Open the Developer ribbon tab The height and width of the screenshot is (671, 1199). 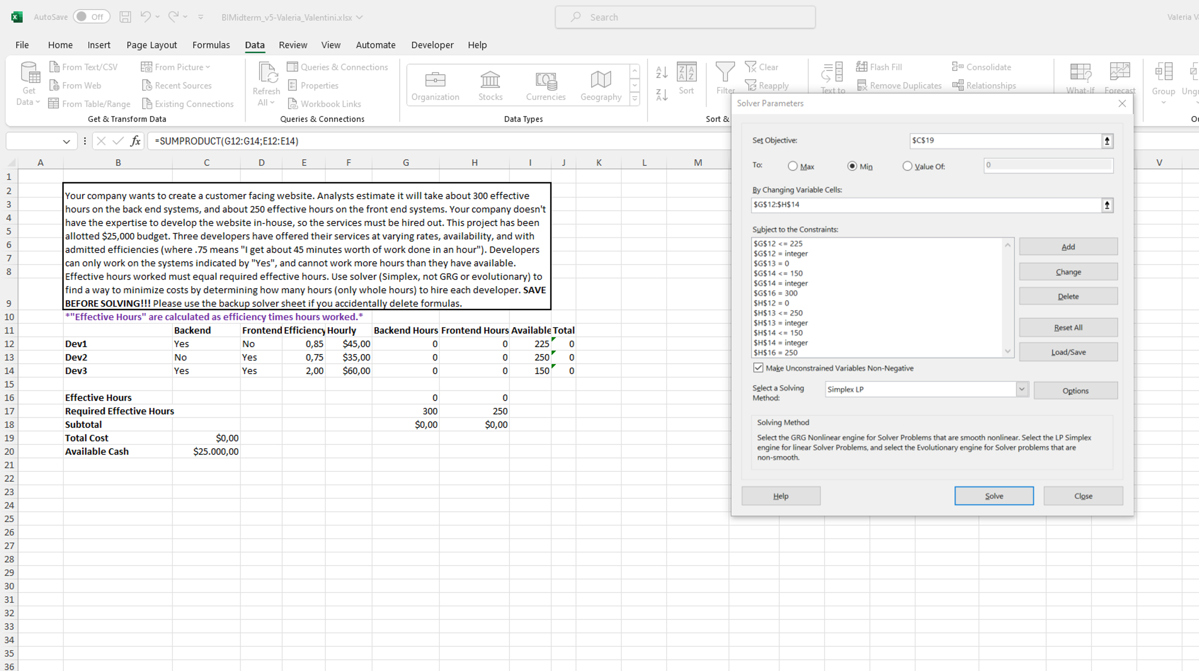click(x=432, y=45)
